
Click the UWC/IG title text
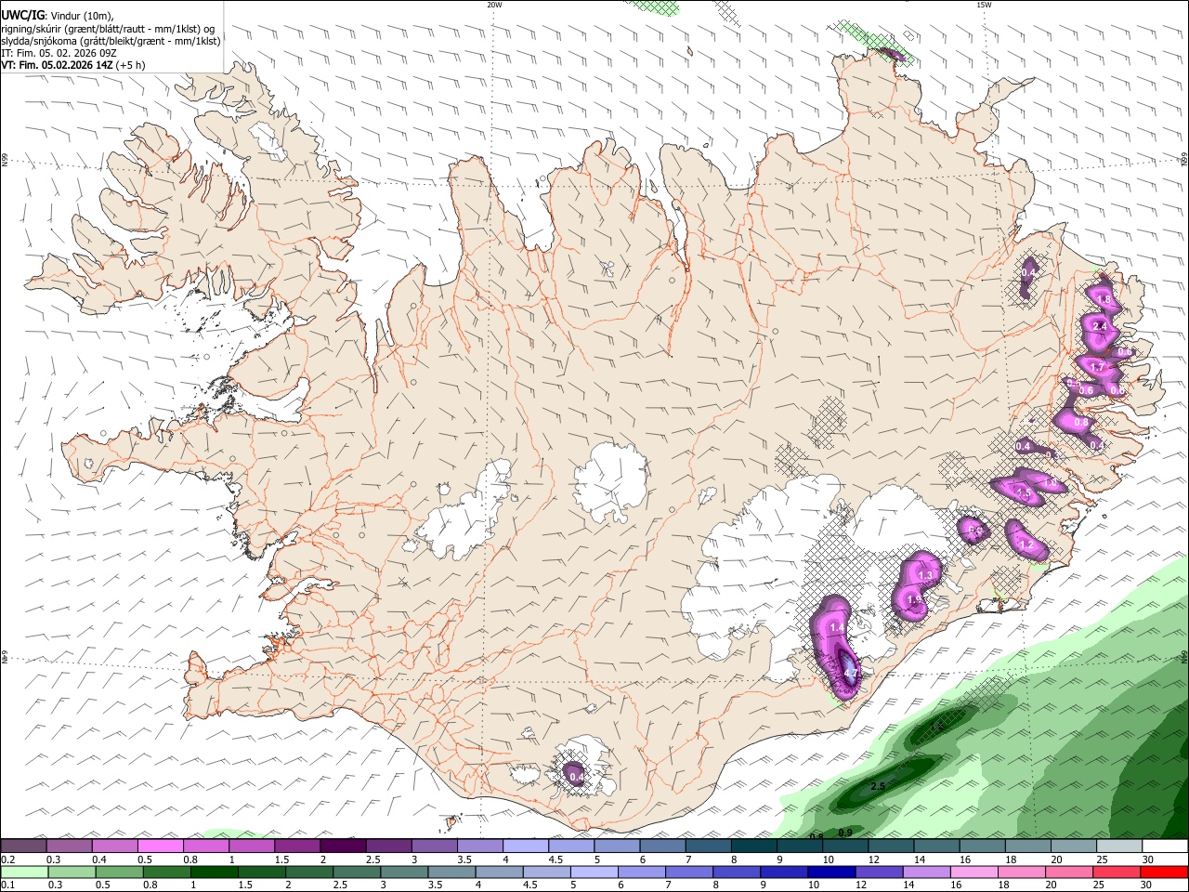(22, 14)
